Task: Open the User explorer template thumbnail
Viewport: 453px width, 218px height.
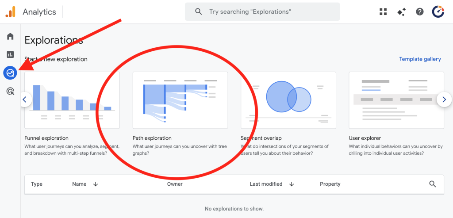Action: 396,100
